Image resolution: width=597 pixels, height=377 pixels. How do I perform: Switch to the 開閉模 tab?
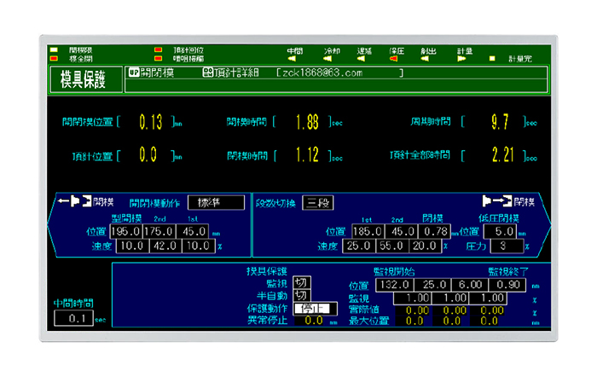[152, 74]
